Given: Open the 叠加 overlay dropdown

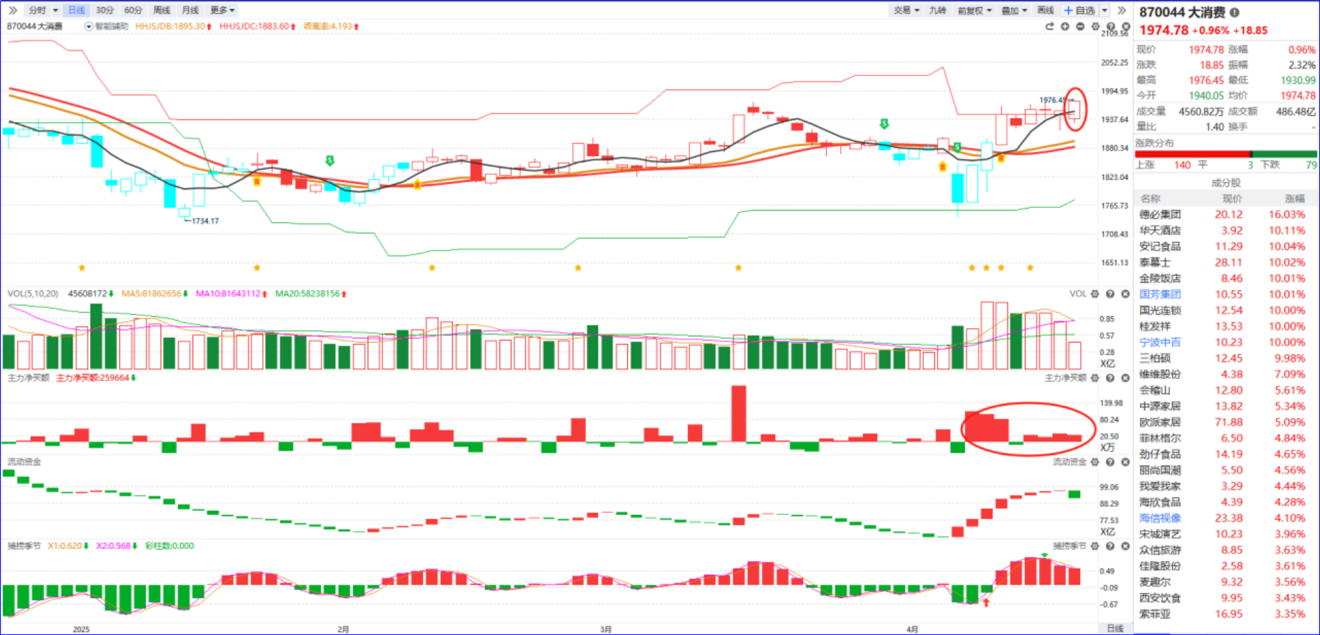Looking at the screenshot, I should pos(1014,10).
